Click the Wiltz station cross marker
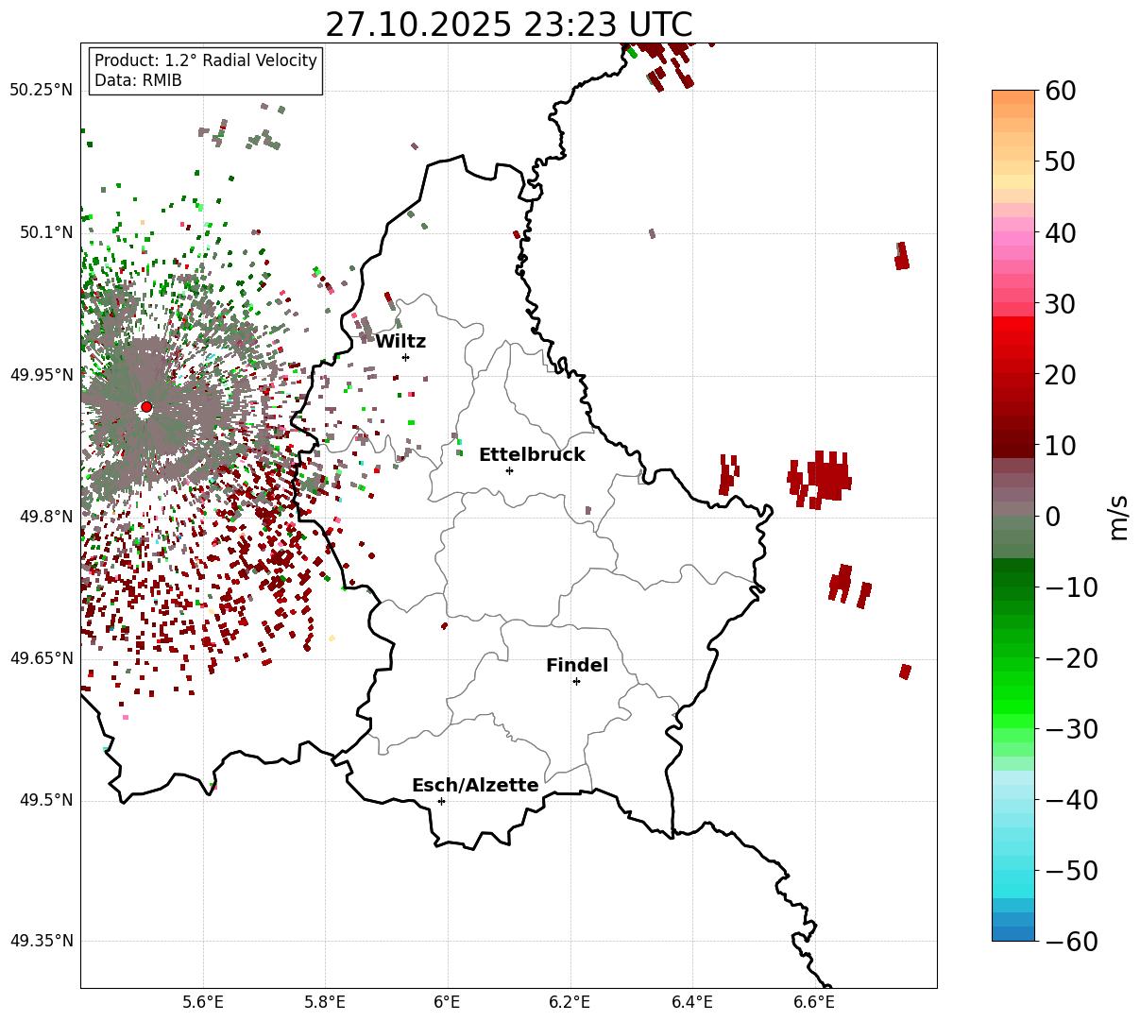1140x1021 pixels. tap(405, 357)
